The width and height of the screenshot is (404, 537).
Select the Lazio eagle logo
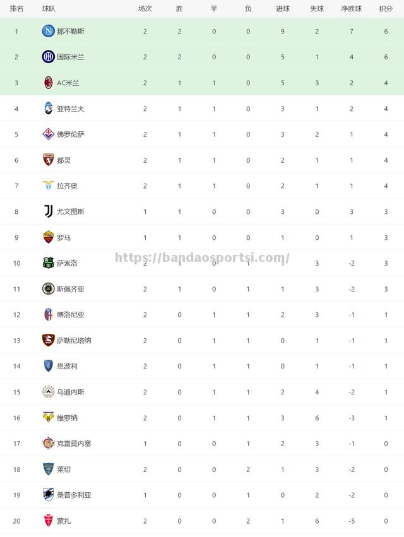(x=49, y=186)
